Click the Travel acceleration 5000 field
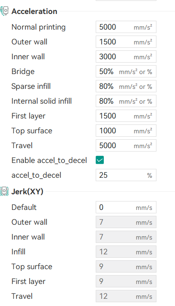The width and height of the screenshot is (175, 306). click(126, 146)
